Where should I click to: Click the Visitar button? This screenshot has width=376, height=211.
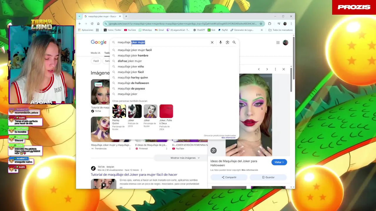(279, 162)
